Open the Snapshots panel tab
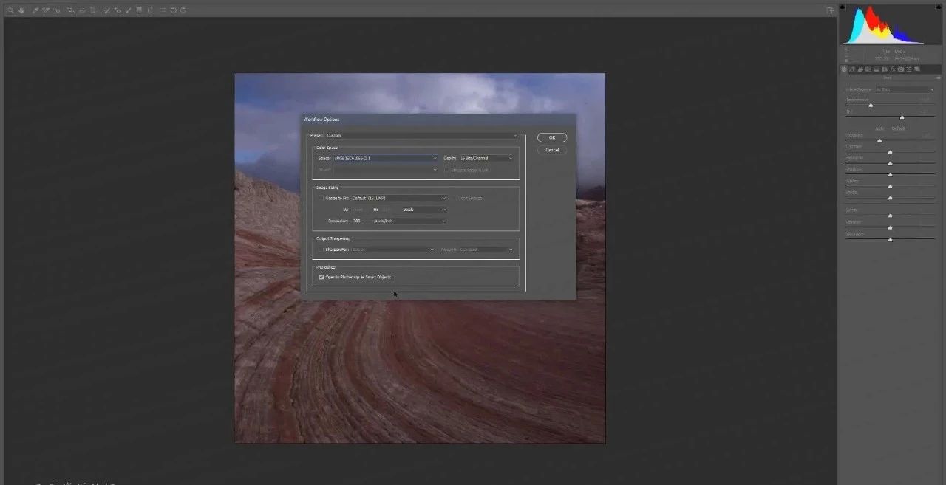The height and width of the screenshot is (485, 946). pos(916,69)
